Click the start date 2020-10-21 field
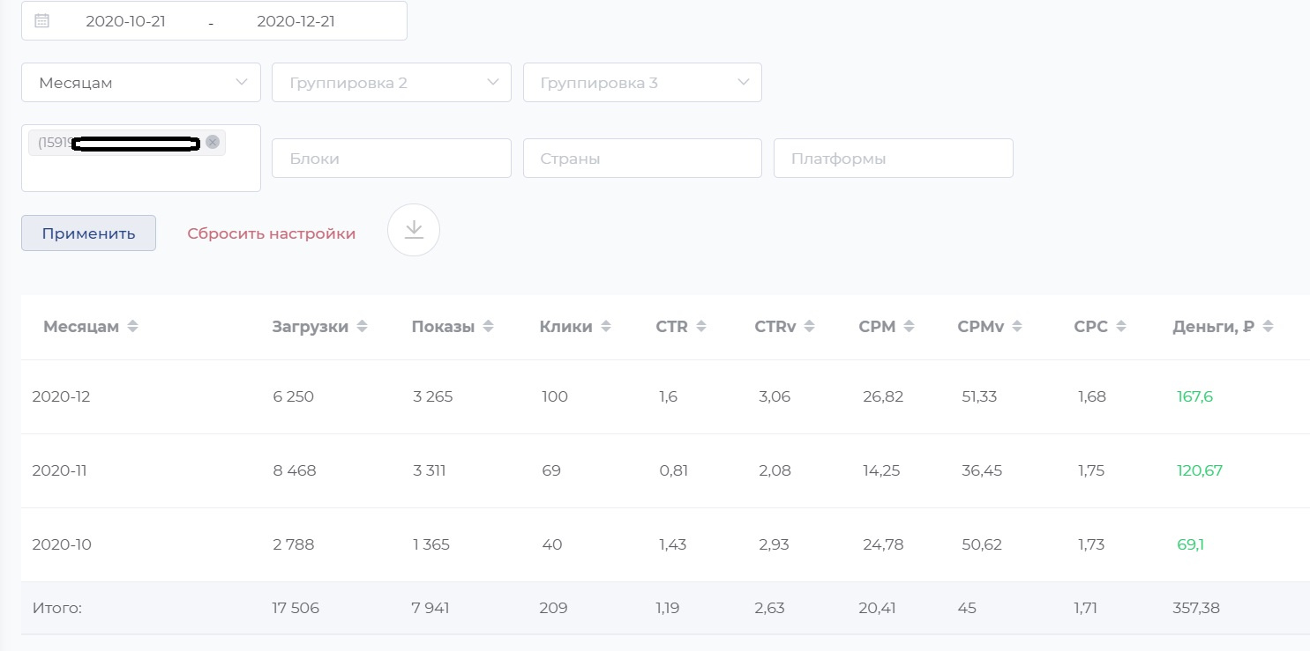The width and height of the screenshot is (1310, 651). coord(125,21)
